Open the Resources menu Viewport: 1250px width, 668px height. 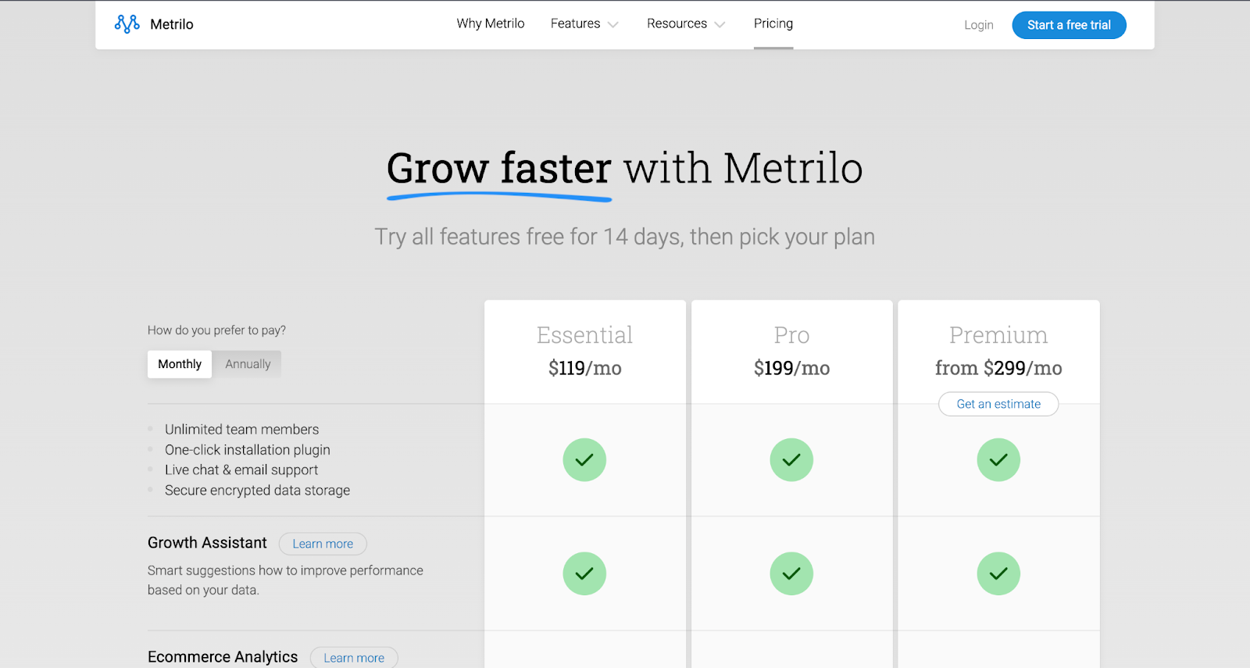coord(677,23)
